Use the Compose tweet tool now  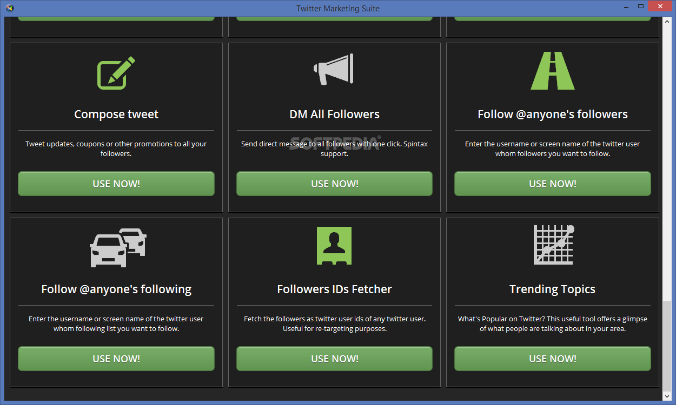click(x=116, y=184)
